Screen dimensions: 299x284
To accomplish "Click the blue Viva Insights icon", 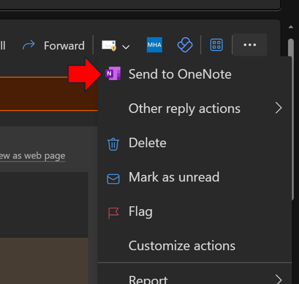I will click(x=184, y=45).
